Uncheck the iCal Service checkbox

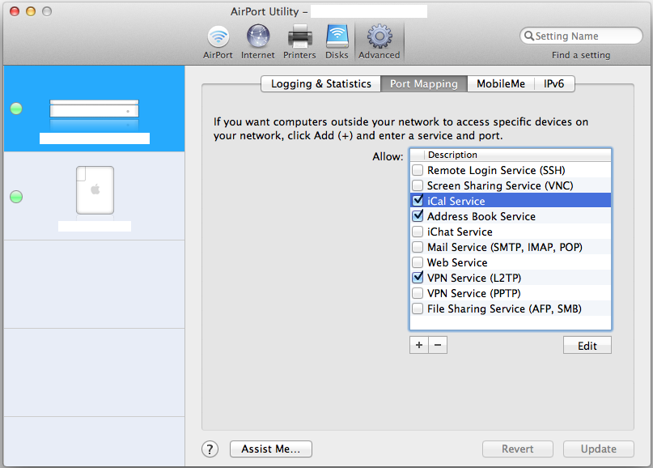pyautogui.click(x=418, y=201)
